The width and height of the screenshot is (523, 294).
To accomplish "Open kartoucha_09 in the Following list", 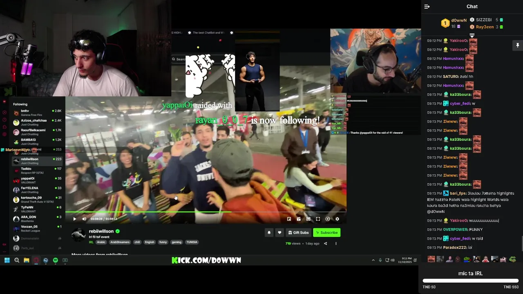I will (x=37, y=199).
